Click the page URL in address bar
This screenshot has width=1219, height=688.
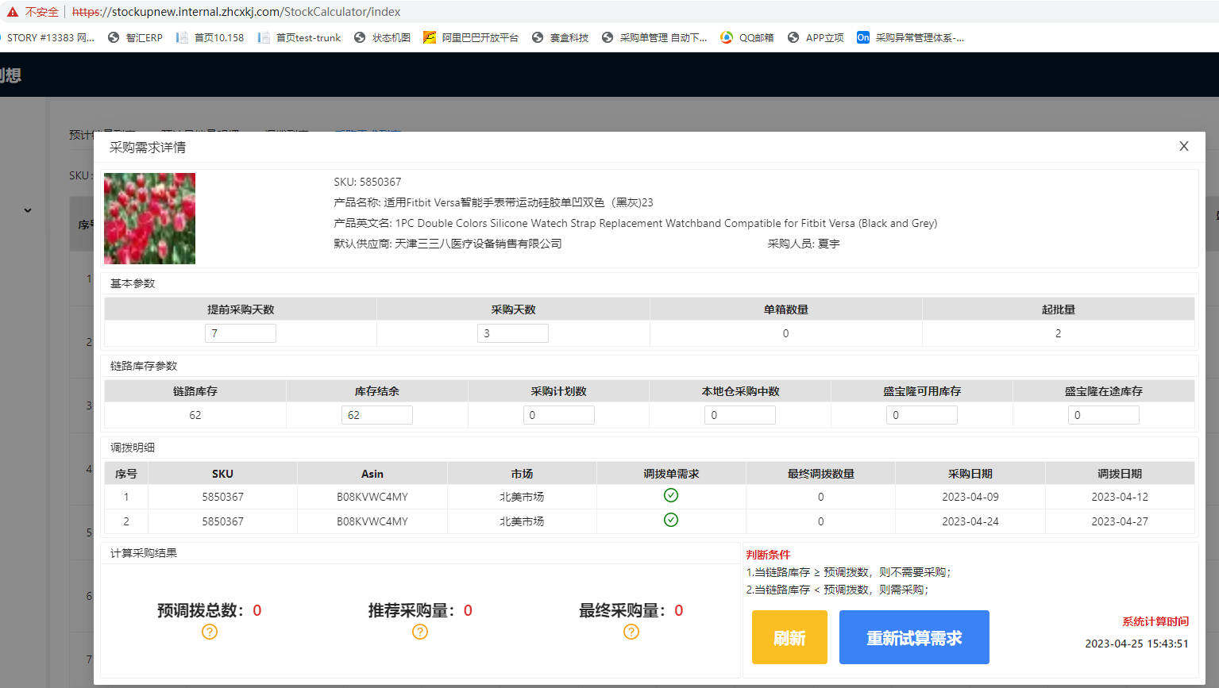236,12
